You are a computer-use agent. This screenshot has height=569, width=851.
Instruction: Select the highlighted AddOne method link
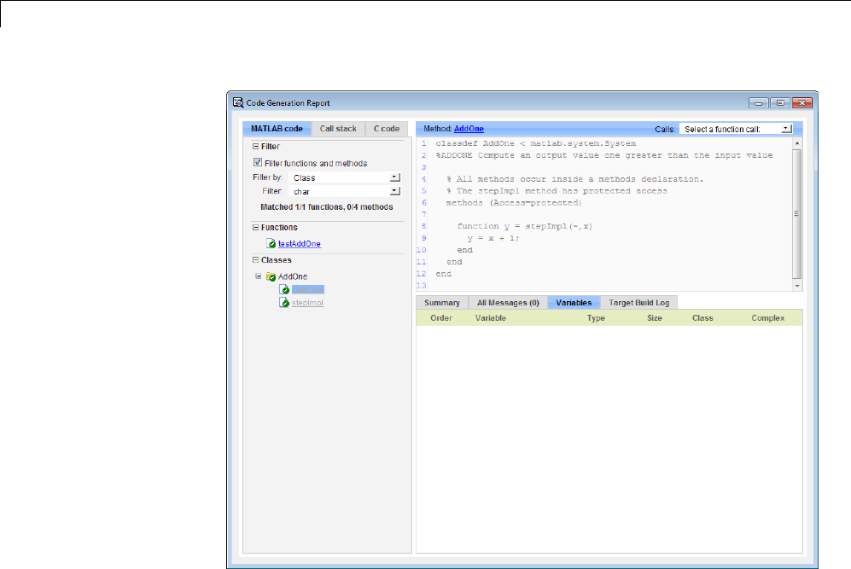point(308,290)
